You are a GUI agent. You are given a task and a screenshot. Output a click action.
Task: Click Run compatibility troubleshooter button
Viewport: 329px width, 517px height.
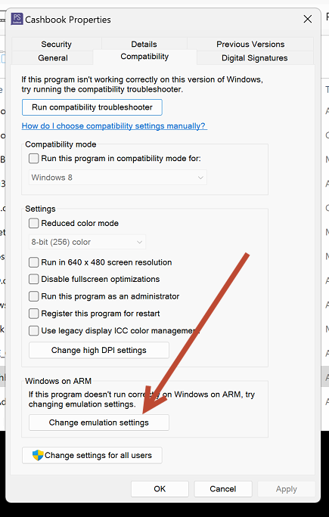92,107
